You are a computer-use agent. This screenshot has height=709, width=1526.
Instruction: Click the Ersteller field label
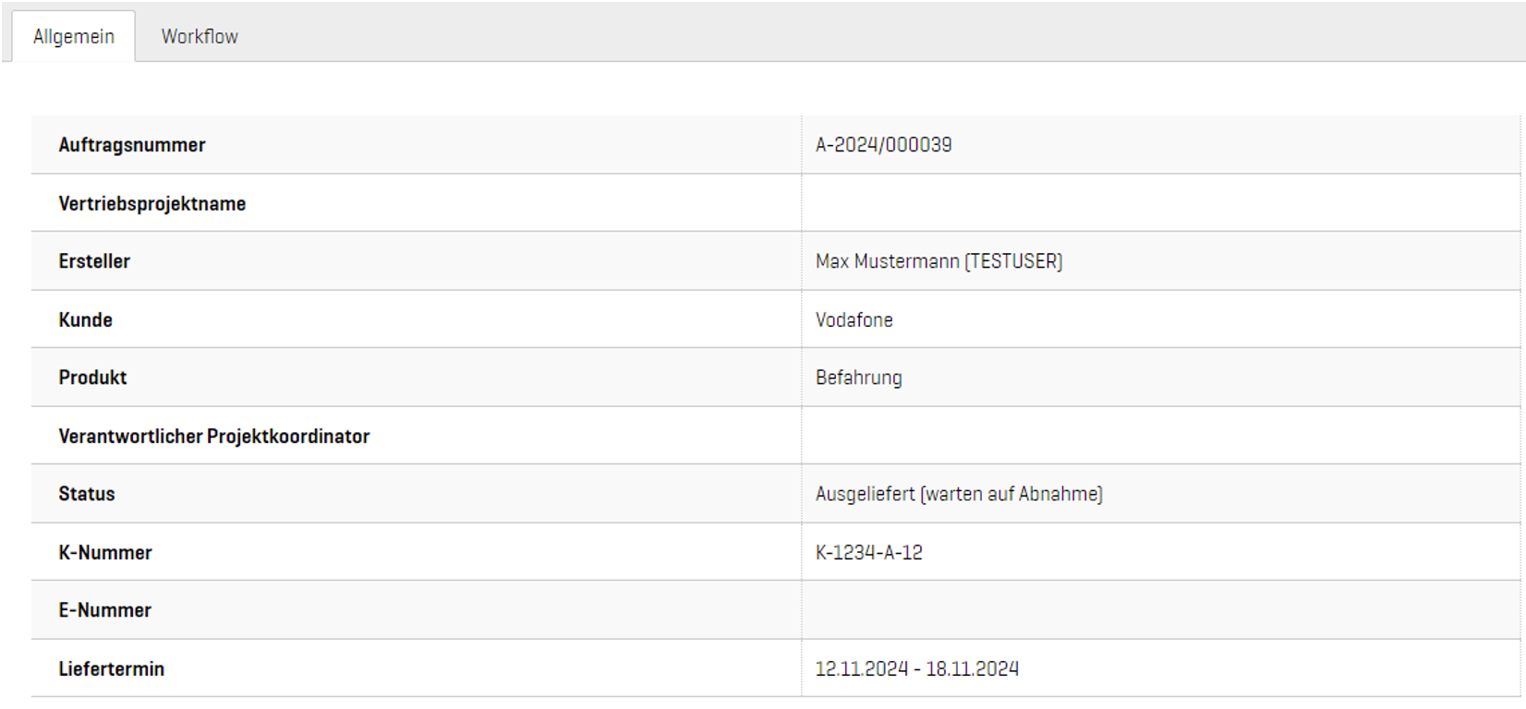point(94,261)
